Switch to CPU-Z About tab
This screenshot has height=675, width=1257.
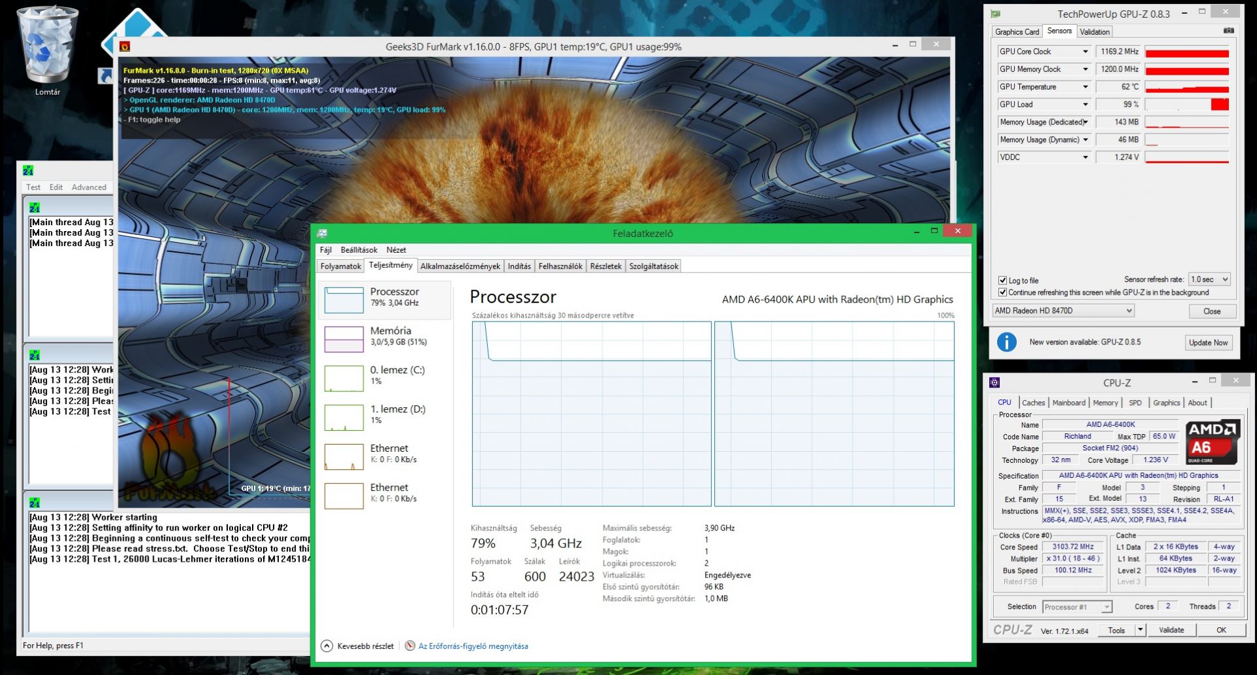1197,403
